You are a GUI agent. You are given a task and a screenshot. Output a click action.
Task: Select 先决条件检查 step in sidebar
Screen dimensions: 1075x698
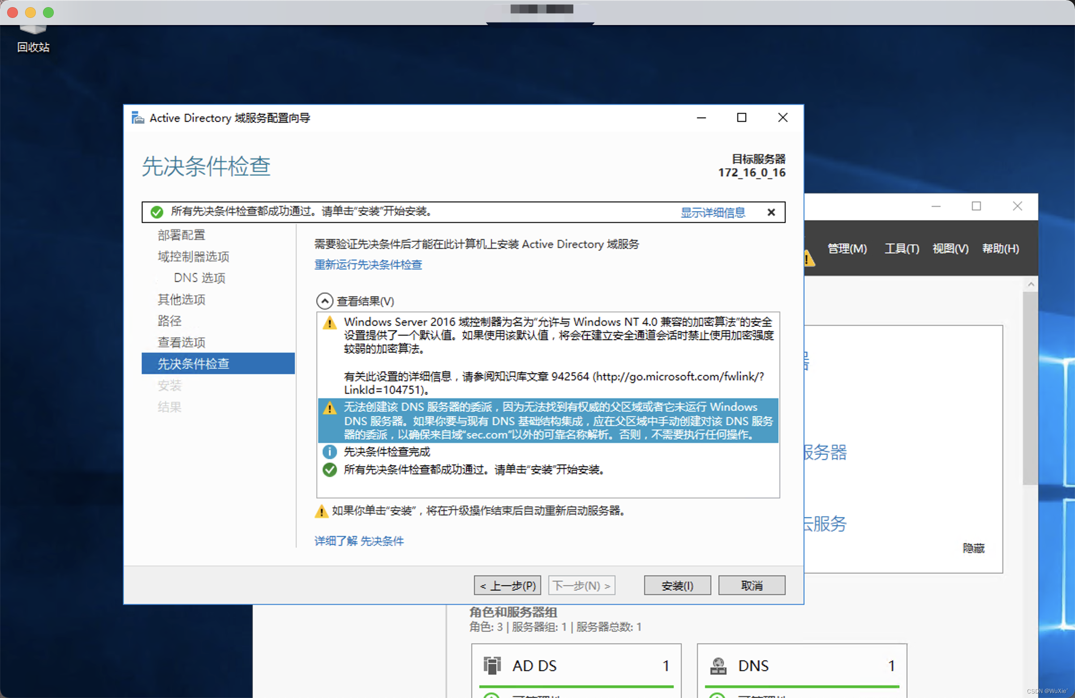click(218, 363)
